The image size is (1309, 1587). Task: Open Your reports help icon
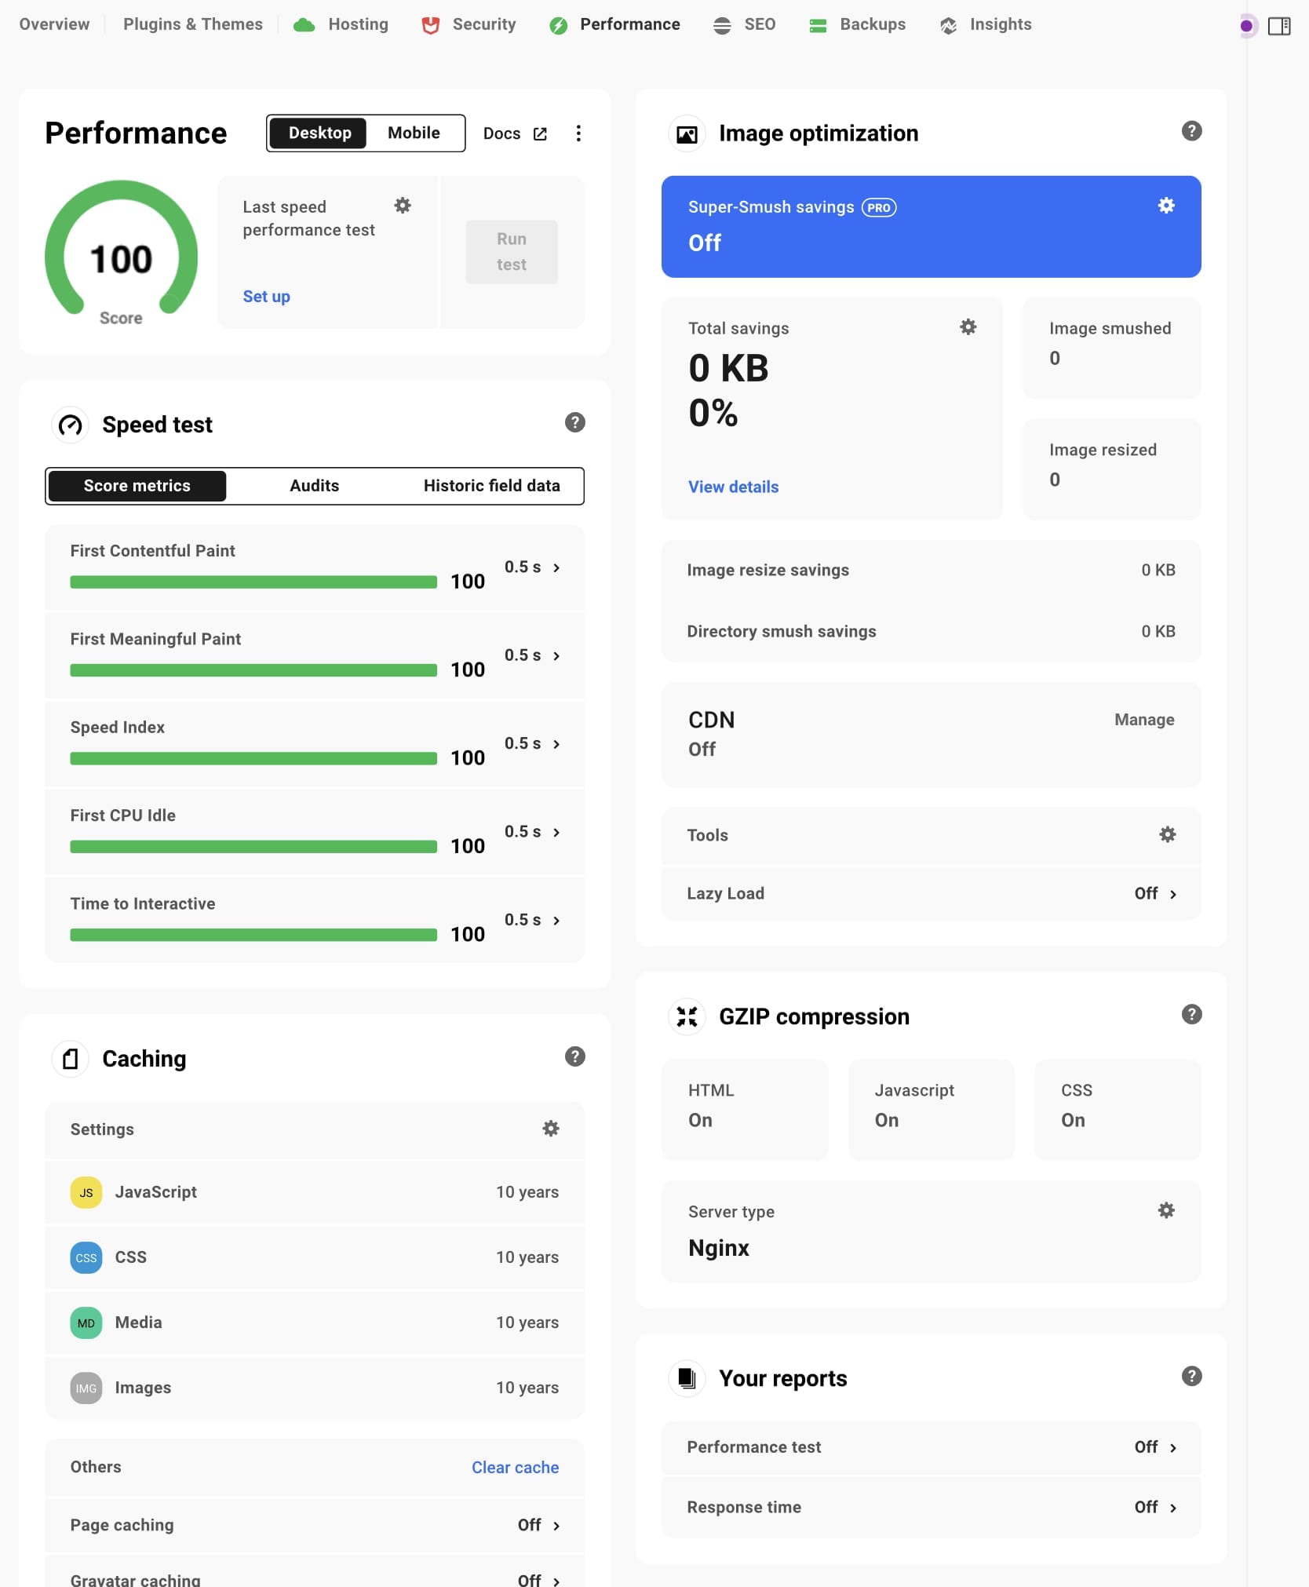coord(1191,1376)
